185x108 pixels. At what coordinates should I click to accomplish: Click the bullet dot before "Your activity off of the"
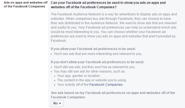[55, 85]
